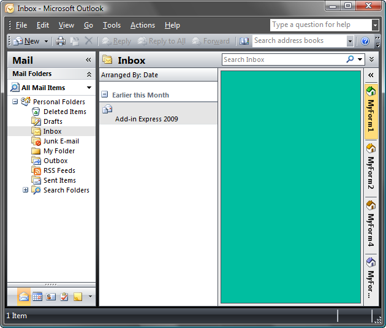Switch to the MyForm2 tab

tap(371, 169)
